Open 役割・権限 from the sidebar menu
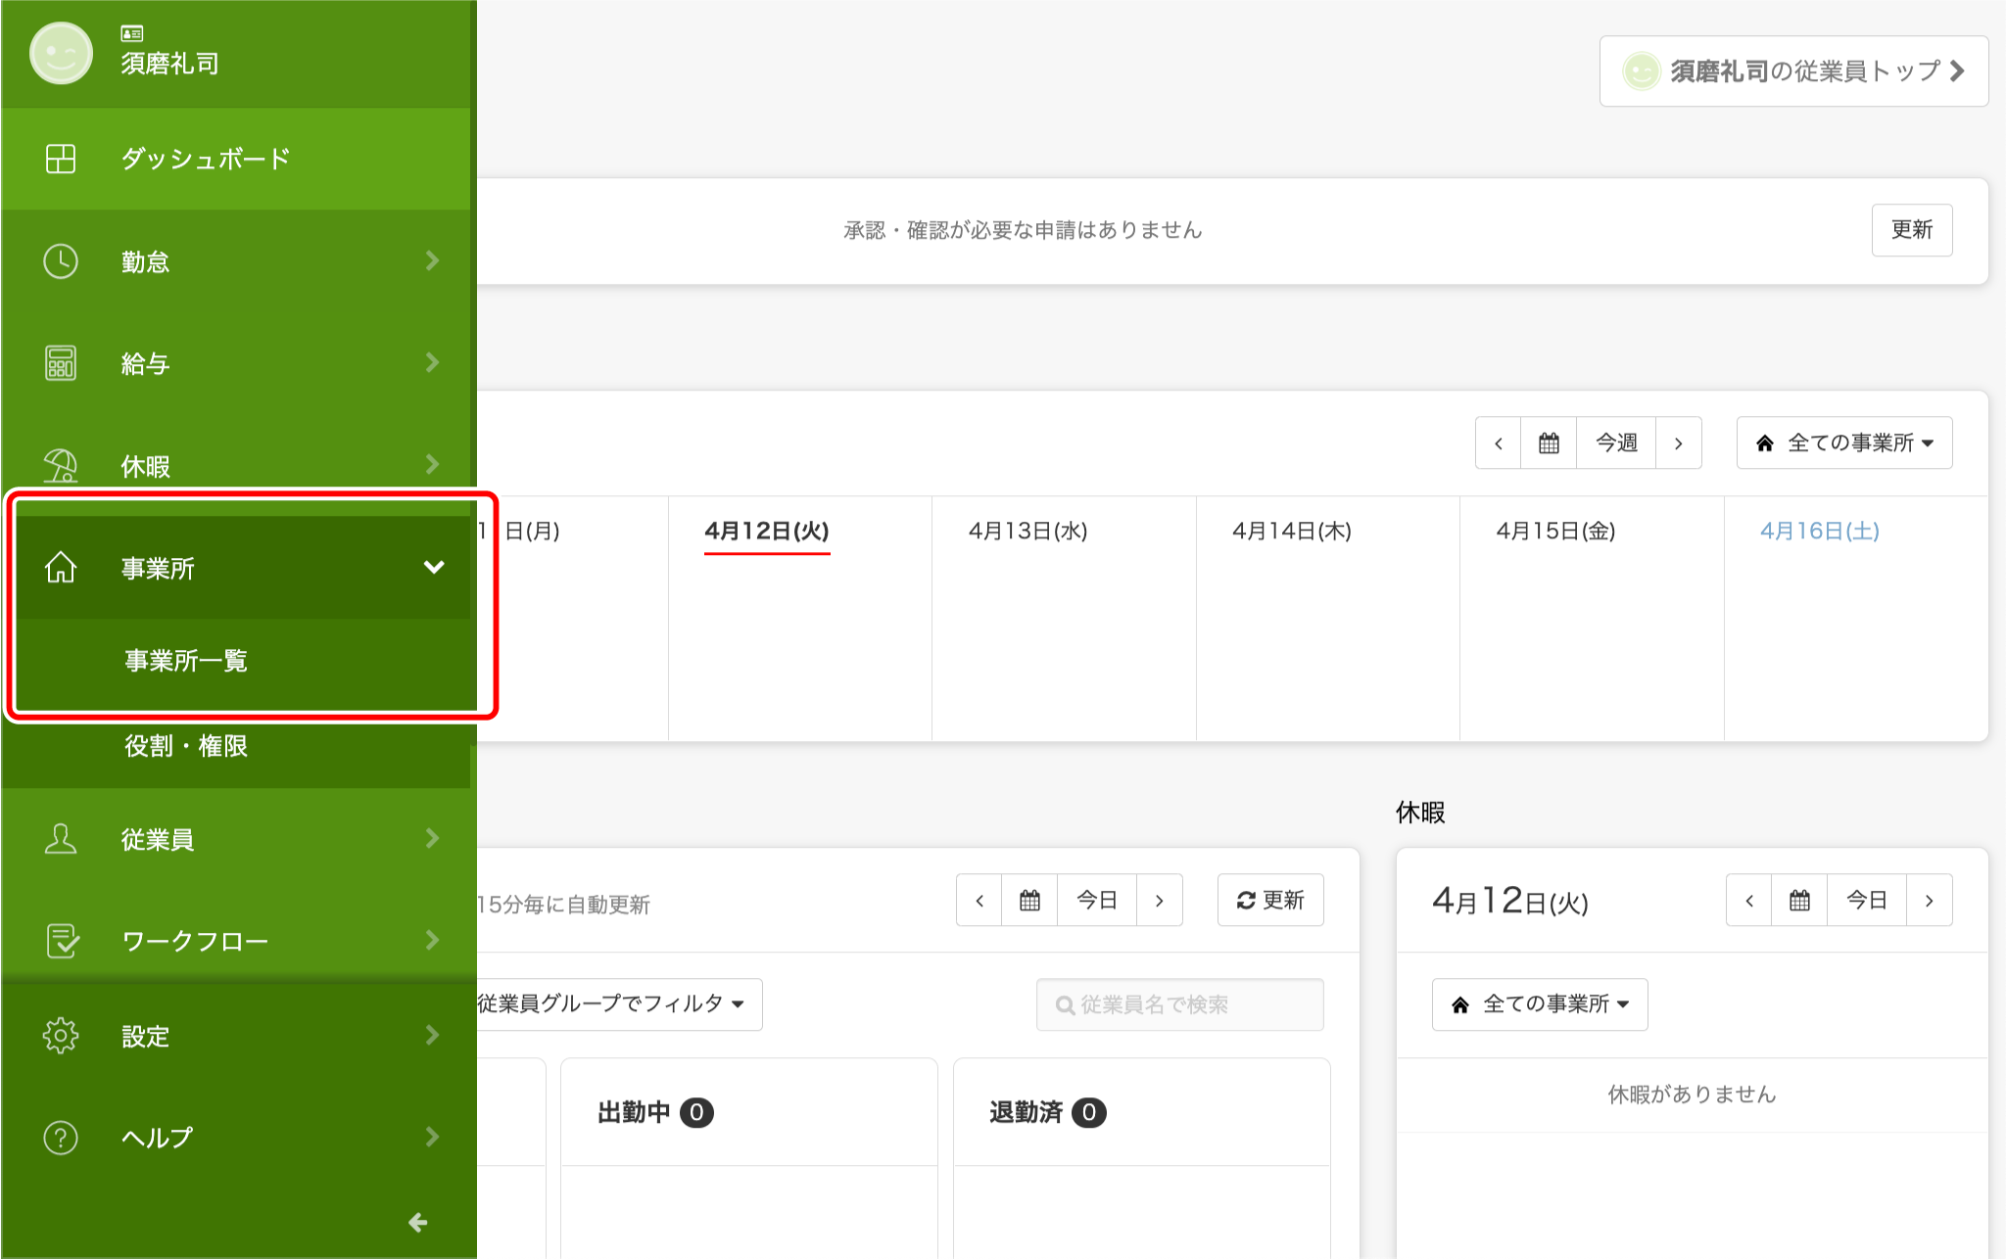2006x1259 pixels. [x=187, y=746]
